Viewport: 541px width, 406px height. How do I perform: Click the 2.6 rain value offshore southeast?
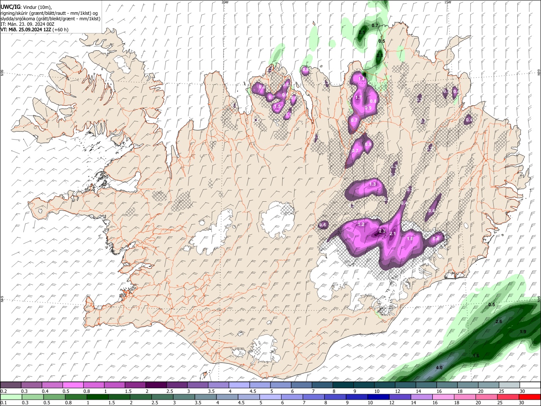499,321
